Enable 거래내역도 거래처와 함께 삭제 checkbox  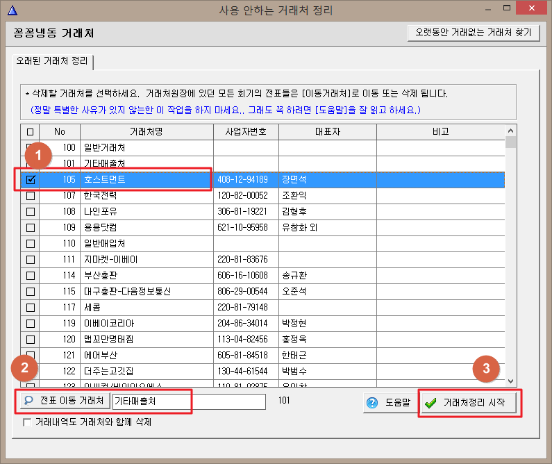(27, 422)
